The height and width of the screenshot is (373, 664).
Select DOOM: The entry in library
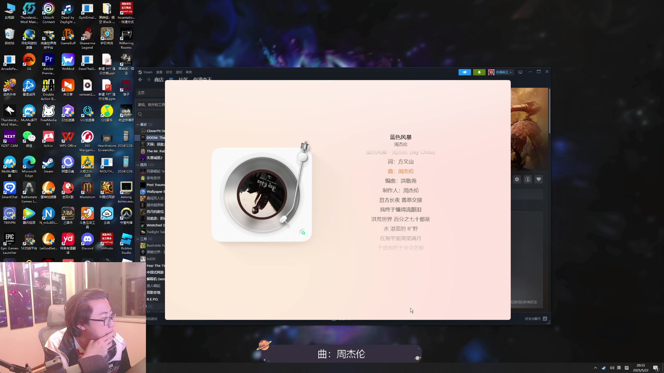click(x=153, y=137)
